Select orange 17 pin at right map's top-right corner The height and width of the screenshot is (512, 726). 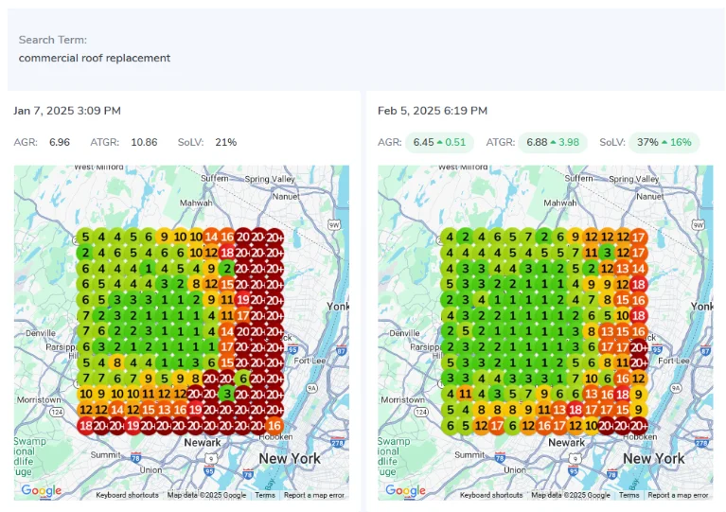(639, 237)
